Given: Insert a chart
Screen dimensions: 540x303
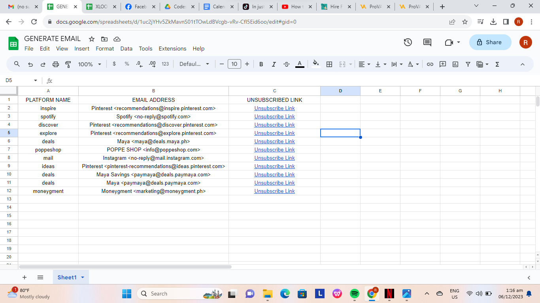Looking at the screenshot, I should click(x=455, y=64).
